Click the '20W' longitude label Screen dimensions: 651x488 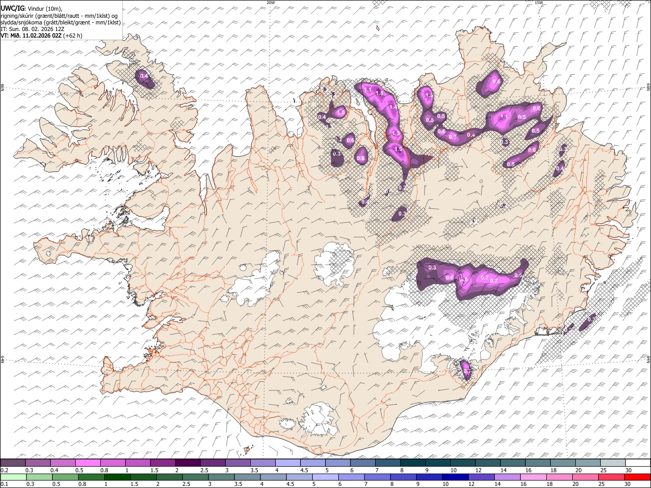click(x=271, y=3)
